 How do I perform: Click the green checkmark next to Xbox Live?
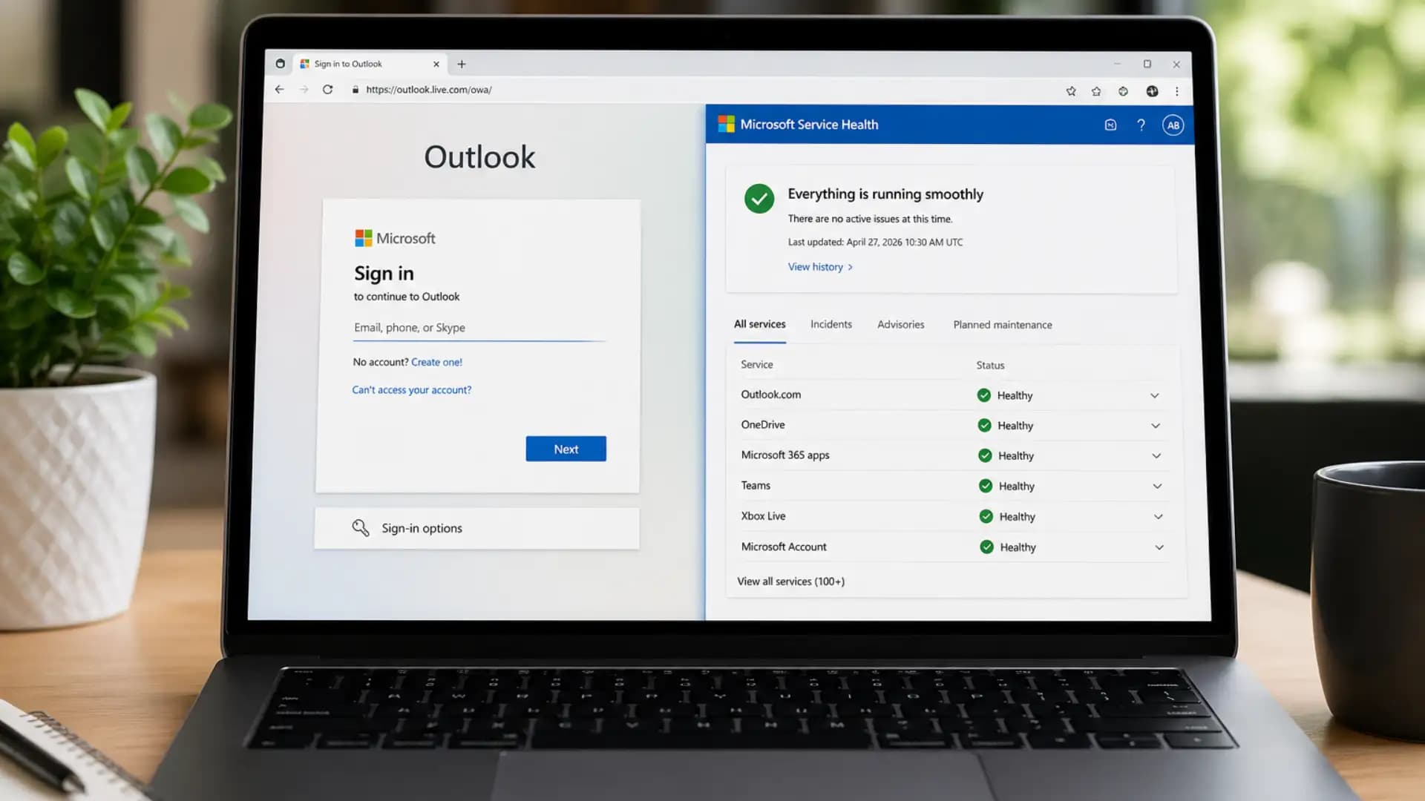pyautogui.click(x=986, y=516)
